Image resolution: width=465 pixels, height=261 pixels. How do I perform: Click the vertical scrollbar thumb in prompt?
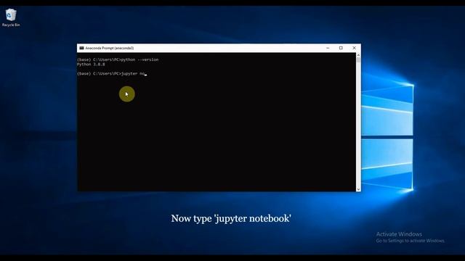358,60
